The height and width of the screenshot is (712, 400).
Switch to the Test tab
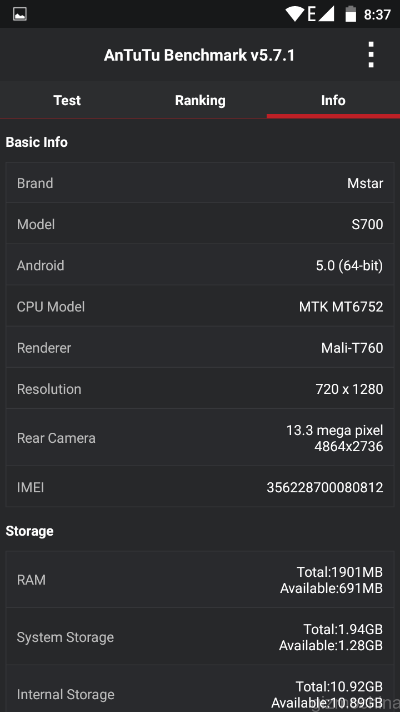pos(67,100)
